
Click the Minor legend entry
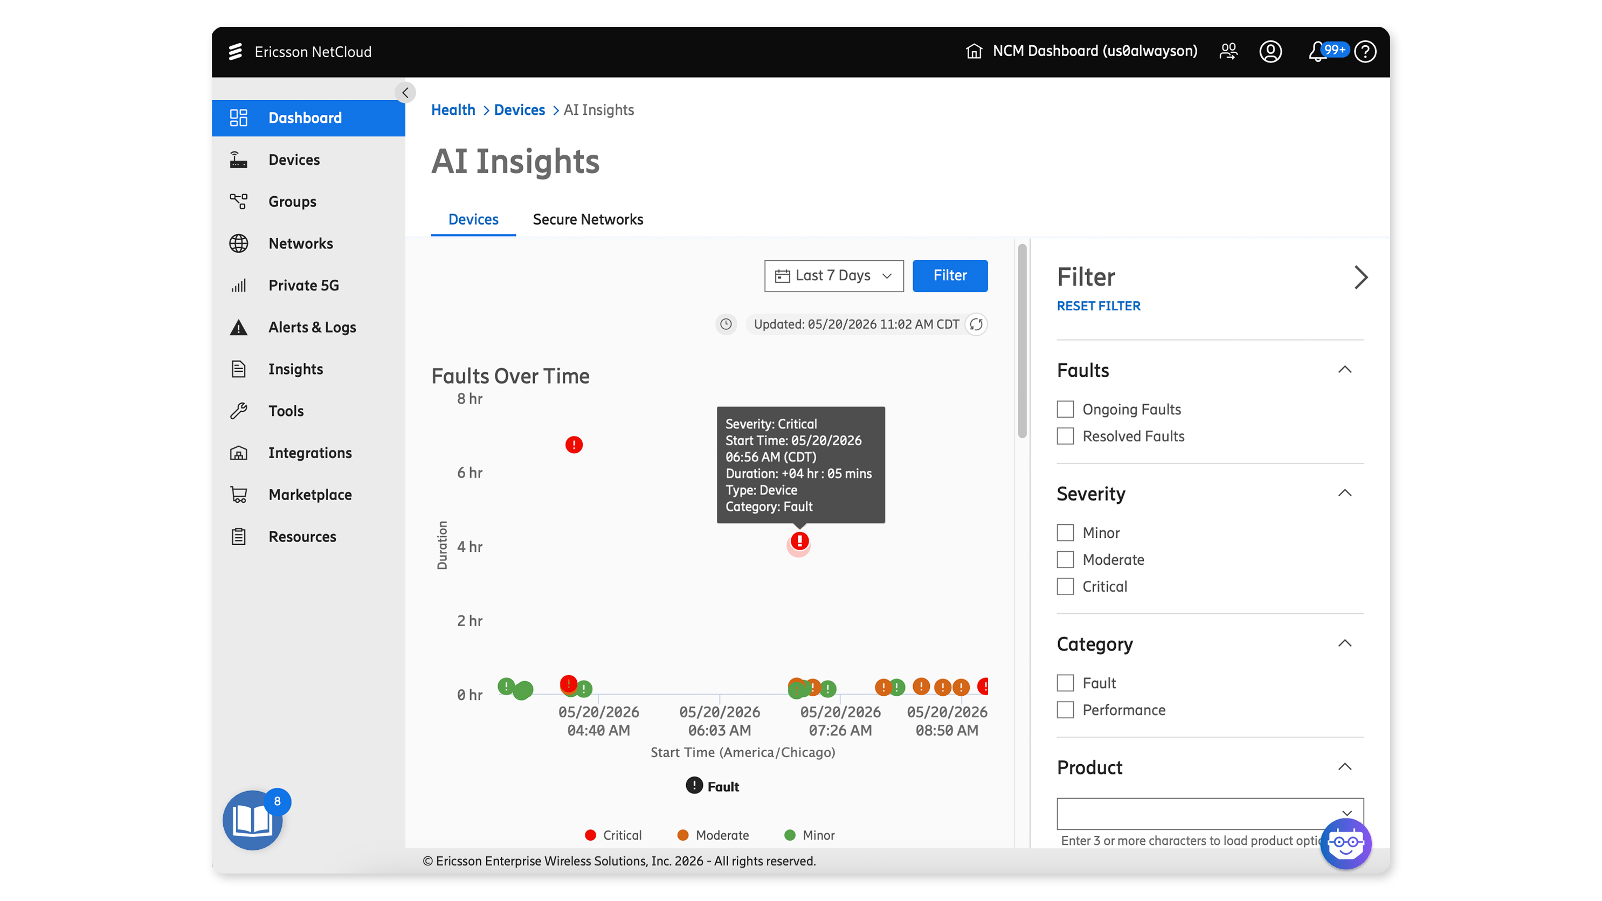click(810, 835)
